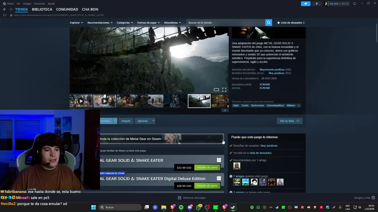
Task: Open the Productos menu
Action: (40, 4)
